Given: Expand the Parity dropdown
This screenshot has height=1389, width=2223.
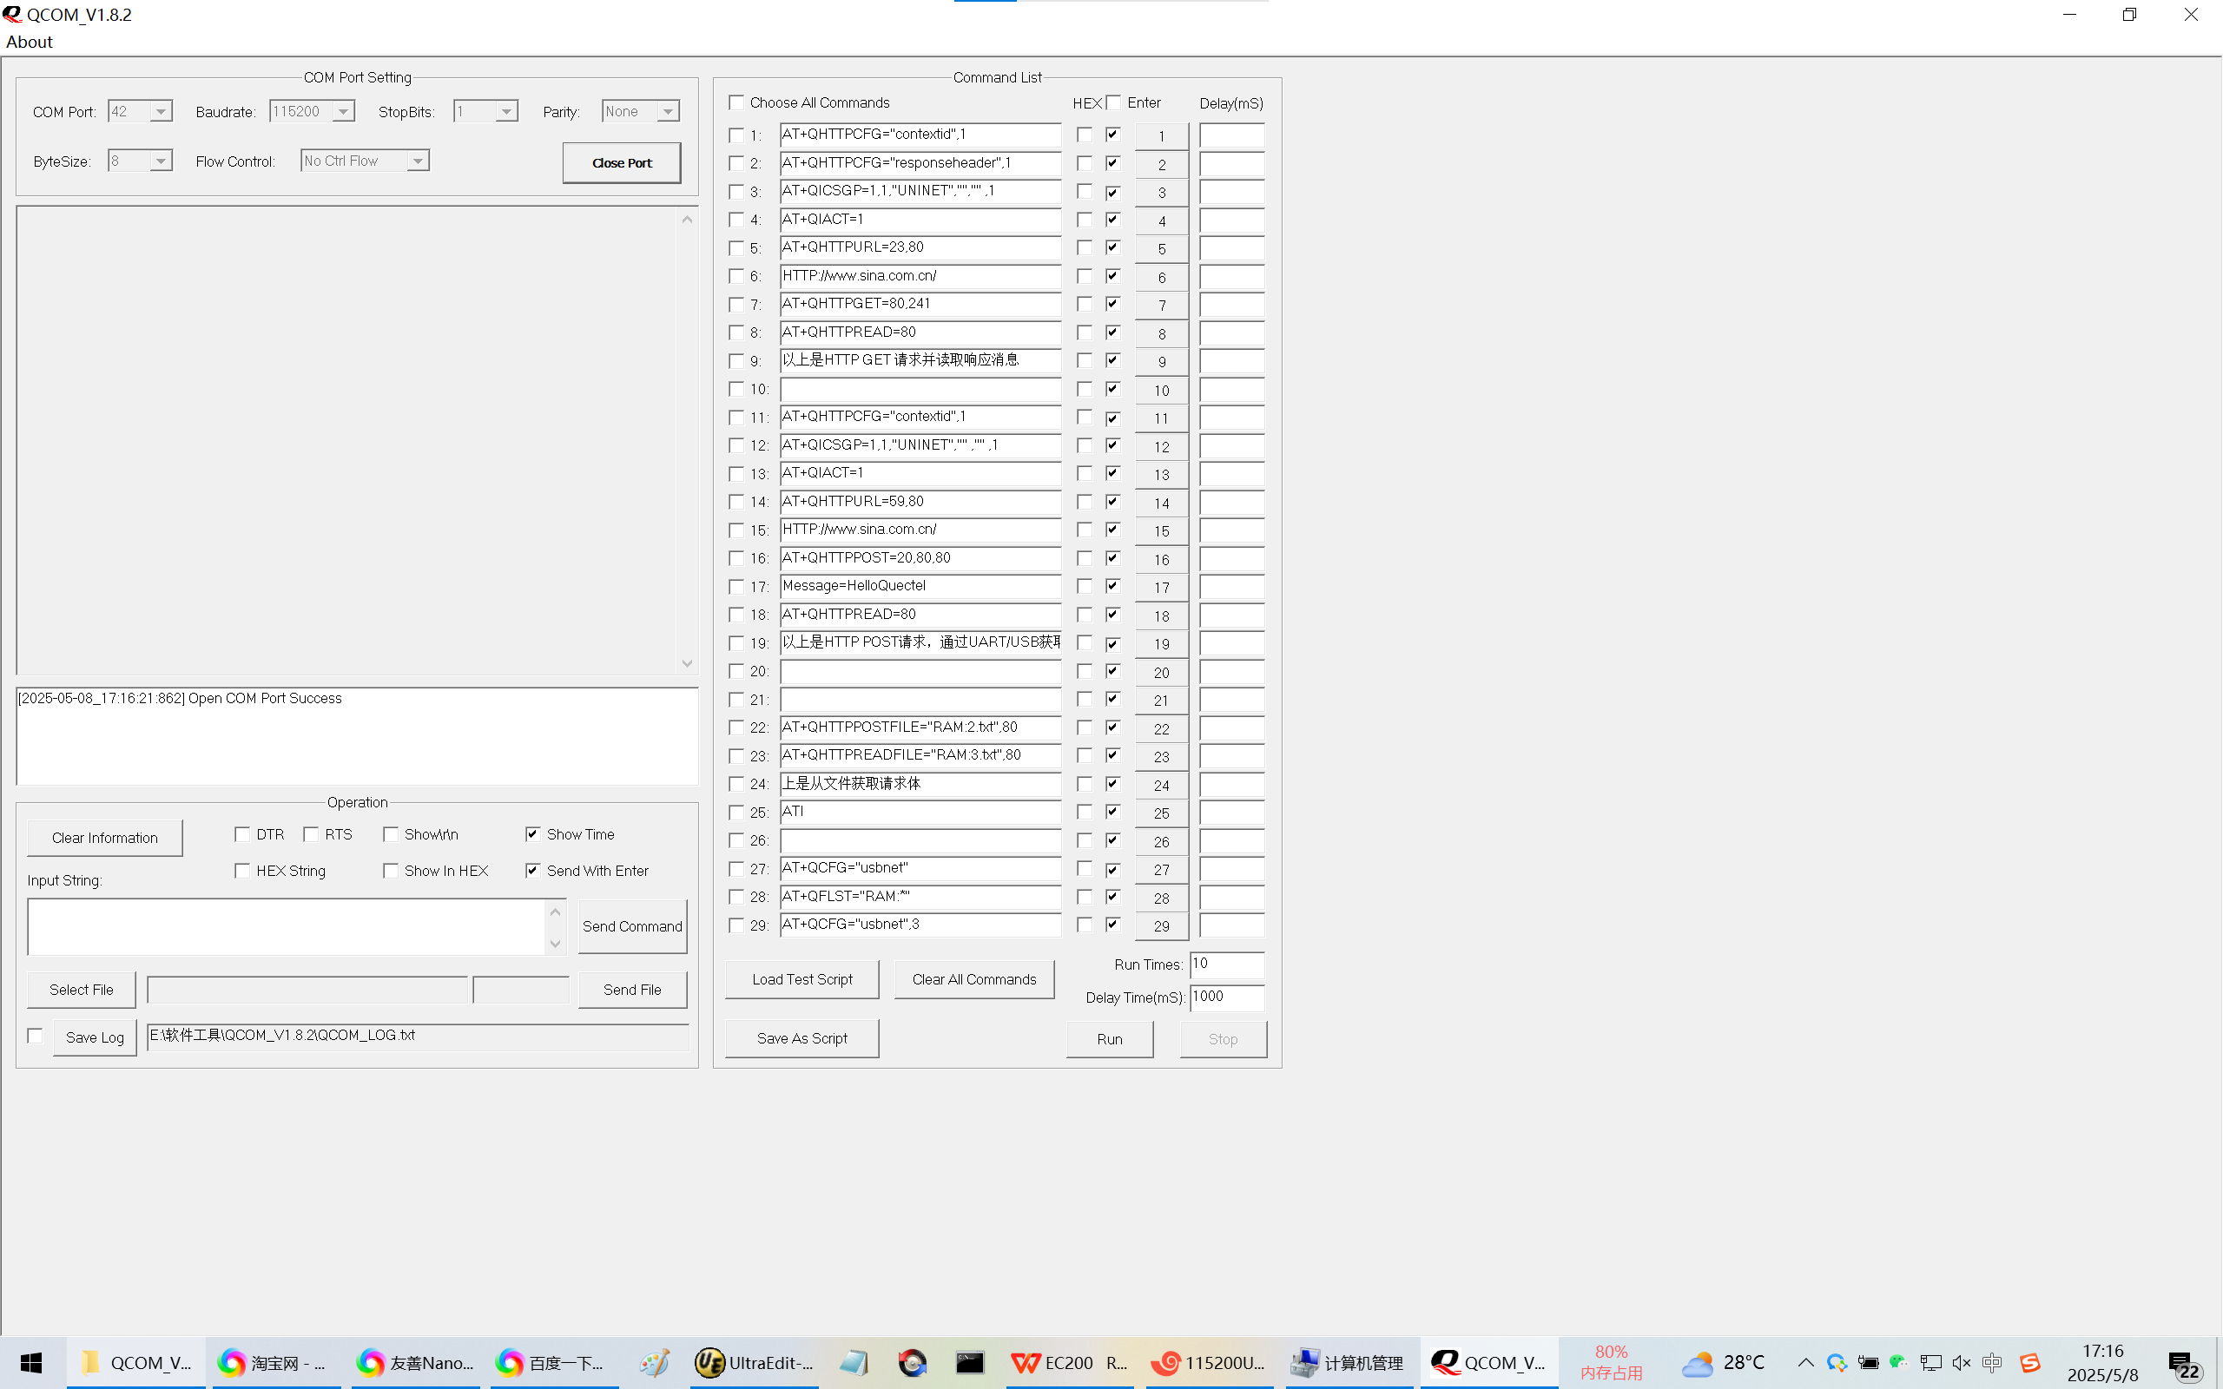Looking at the screenshot, I should click(x=668, y=111).
